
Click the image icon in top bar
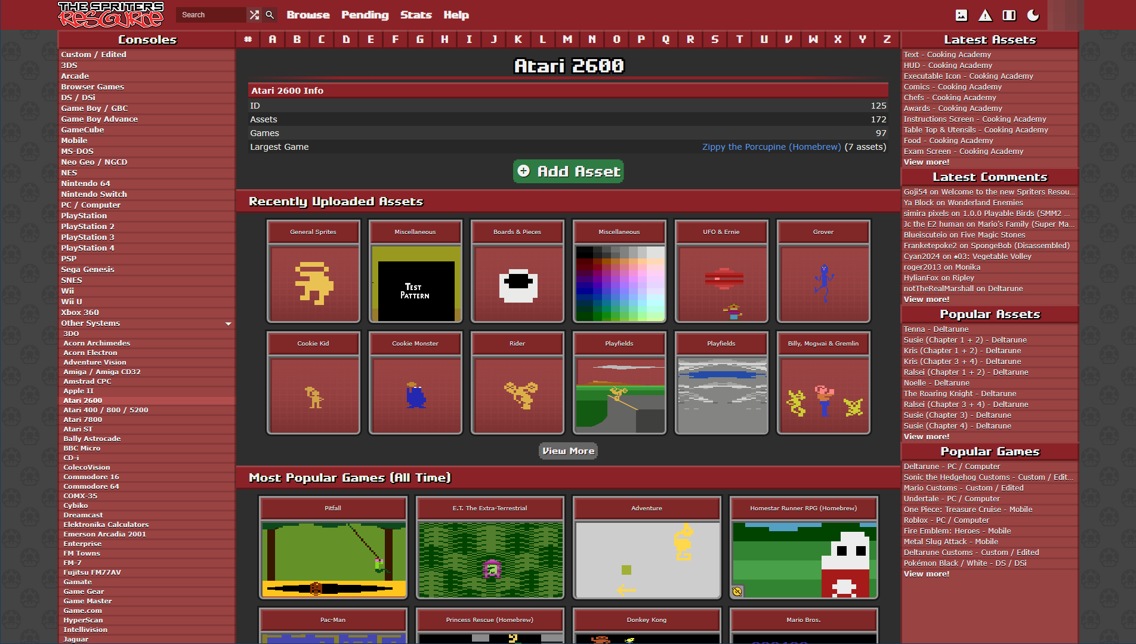coord(961,16)
